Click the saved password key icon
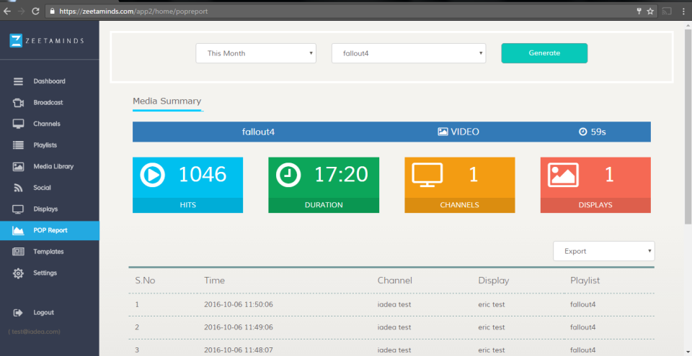The image size is (692, 356). click(639, 12)
